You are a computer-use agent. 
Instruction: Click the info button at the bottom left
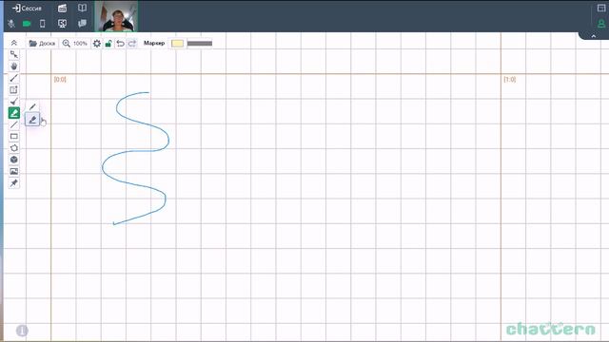[x=22, y=331]
